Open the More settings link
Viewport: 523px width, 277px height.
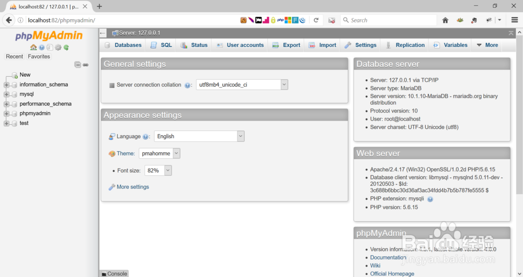pyautogui.click(x=133, y=187)
